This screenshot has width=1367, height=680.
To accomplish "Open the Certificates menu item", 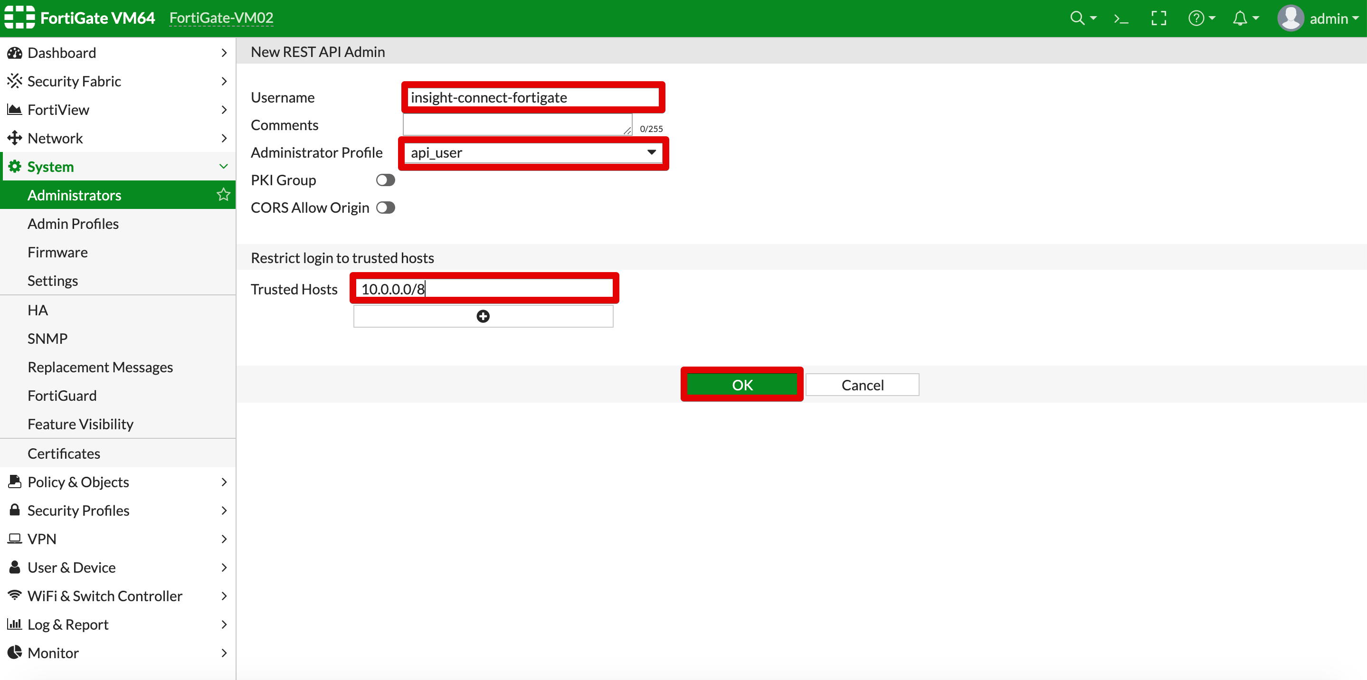I will click(64, 453).
